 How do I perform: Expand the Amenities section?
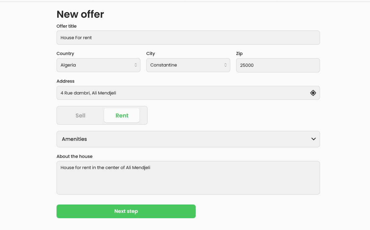[188, 139]
